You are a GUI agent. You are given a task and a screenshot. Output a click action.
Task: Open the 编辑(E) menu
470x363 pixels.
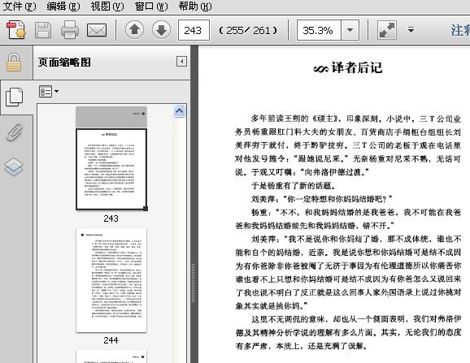click(x=63, y=6)
